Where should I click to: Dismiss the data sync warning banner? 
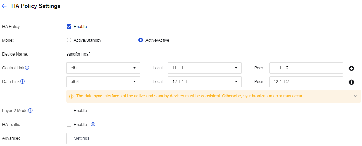(x=355, y=96)
